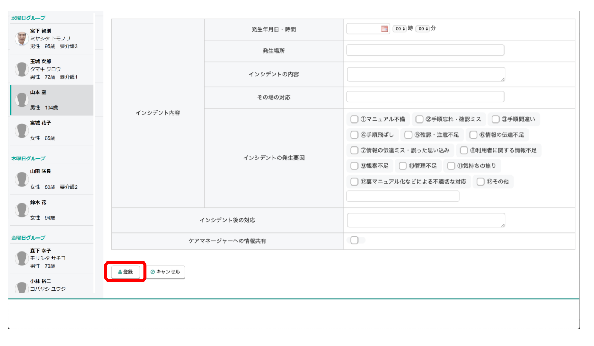Open the calendar date picker icon
Screen dimensions: 594x346
click(x=384, y=29)
